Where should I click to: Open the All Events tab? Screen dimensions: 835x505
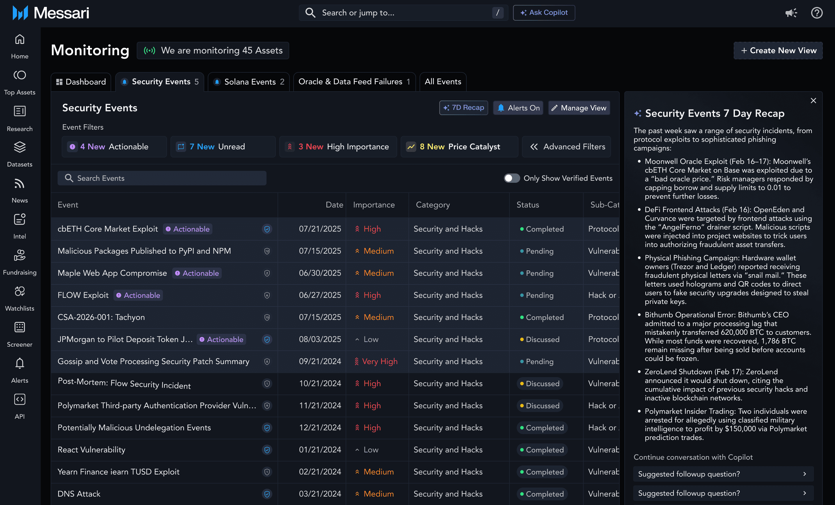[x=443, y=82]
